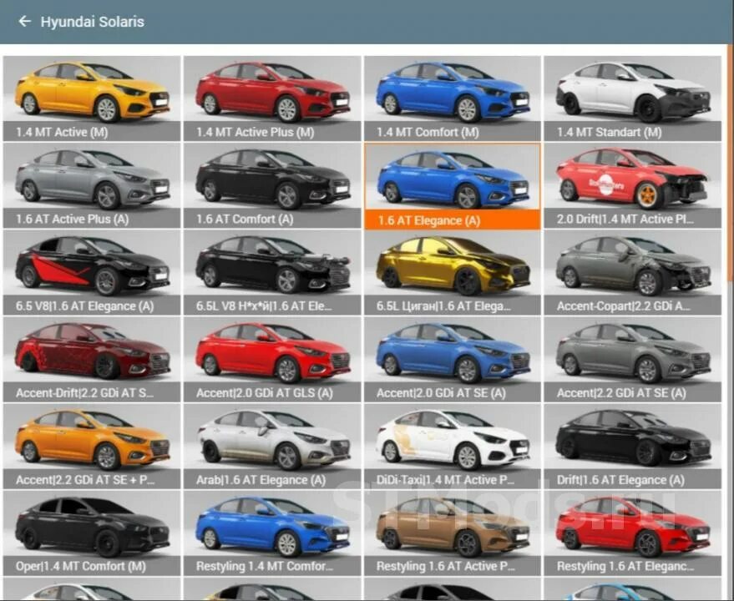The height and width of the screenshot is (601, 734).
Task: Pick the 1.4 MT Comfort (M) blue car
Action: coord(453,98)
